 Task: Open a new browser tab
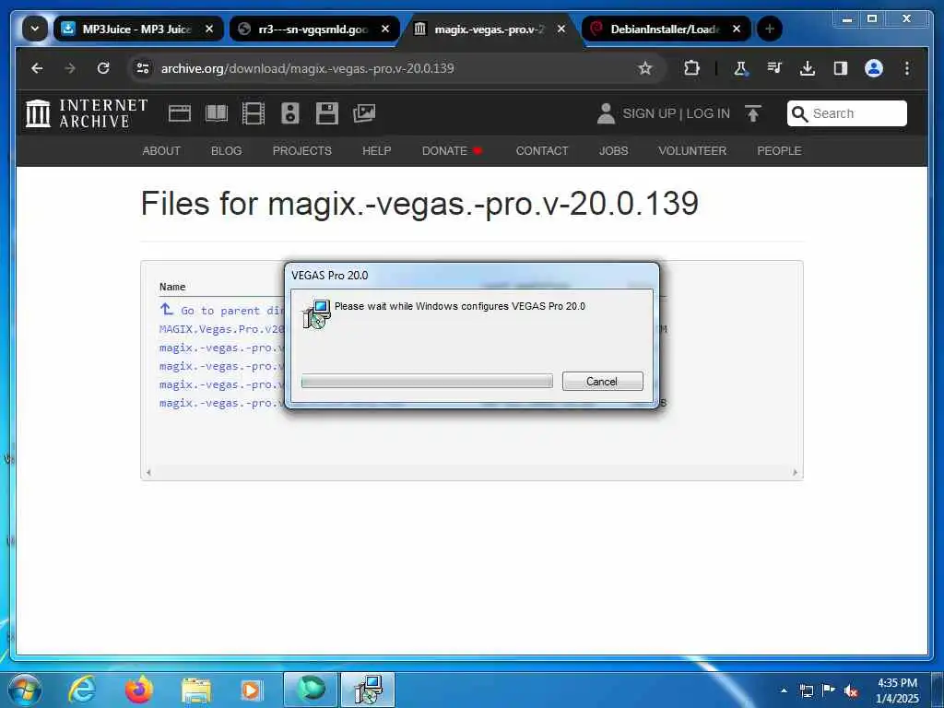click(770, 29)
